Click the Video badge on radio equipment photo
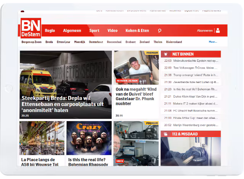244x179 pixels. point(120,161)
